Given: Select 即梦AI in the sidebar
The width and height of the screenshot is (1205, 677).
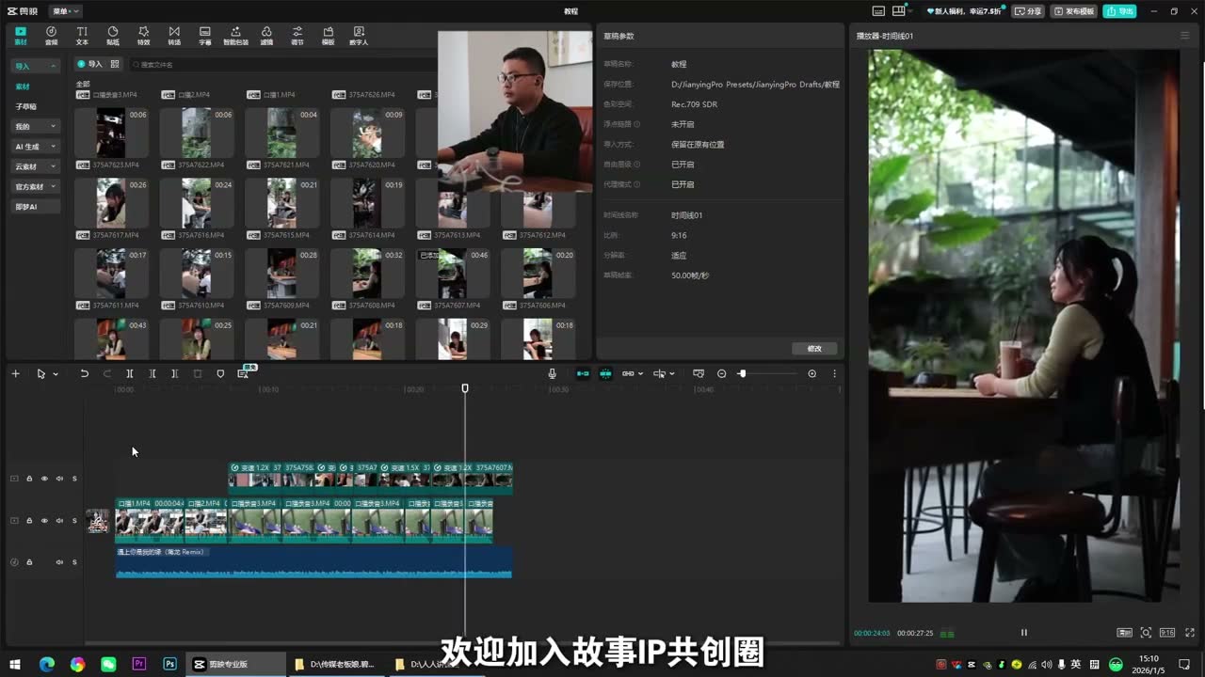Looking at the screenshot, I should coord(36,207).
